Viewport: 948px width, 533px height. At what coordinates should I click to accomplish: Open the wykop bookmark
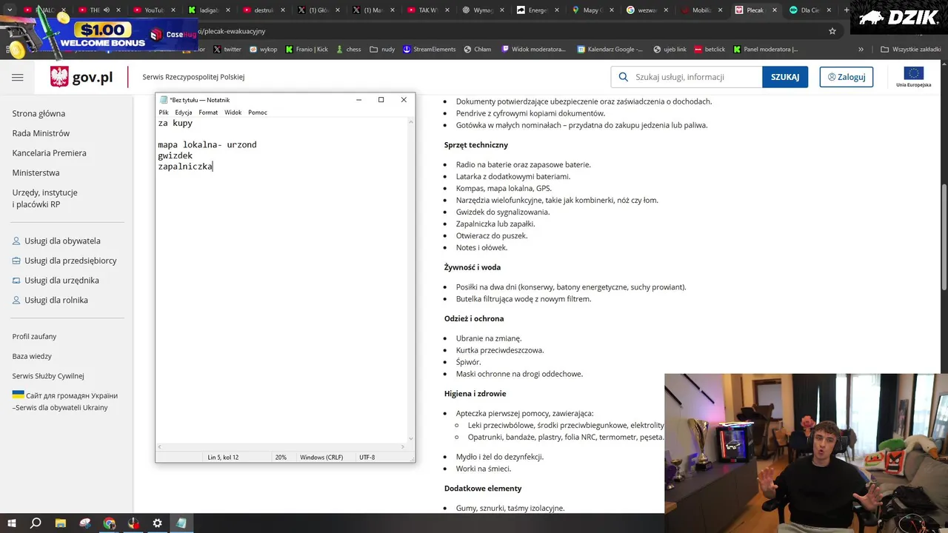[264, 50]
